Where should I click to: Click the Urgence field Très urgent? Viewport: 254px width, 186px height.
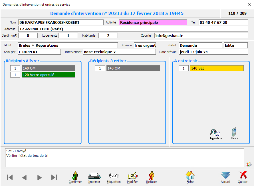tap(145, 45)
